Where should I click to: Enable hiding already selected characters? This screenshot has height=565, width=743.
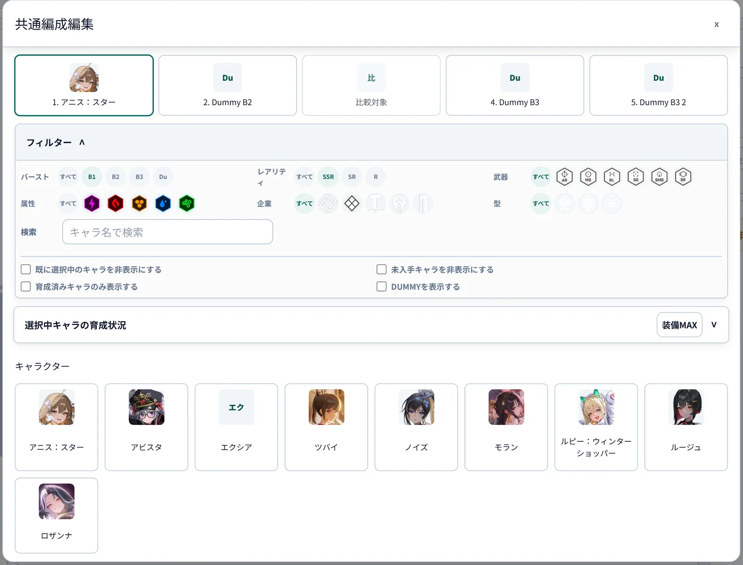pos(25,269)
